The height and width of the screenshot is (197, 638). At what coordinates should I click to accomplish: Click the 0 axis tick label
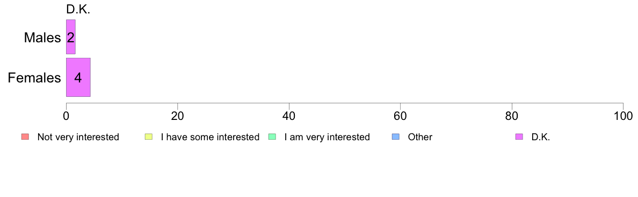[66, 116]
